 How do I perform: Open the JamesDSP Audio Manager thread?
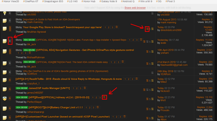tap(49, 88)
